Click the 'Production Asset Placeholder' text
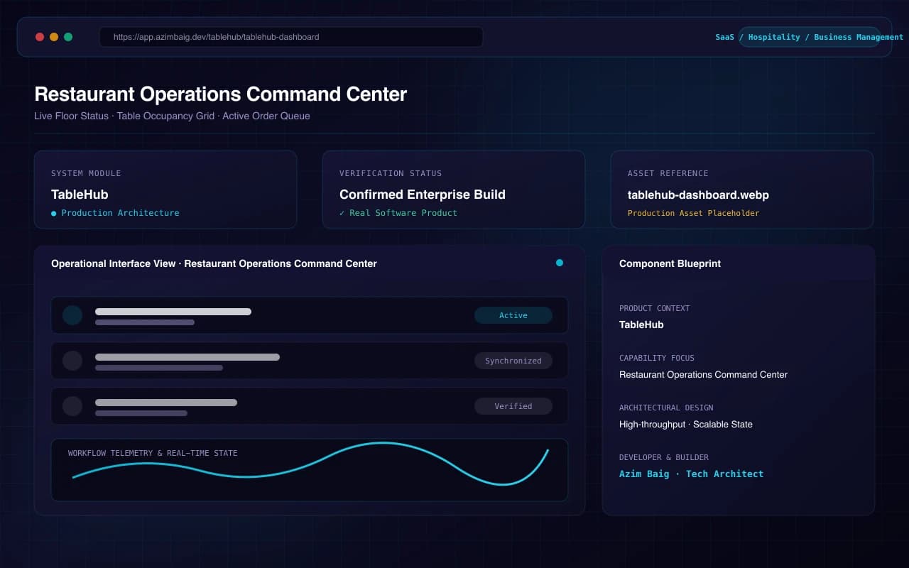 (x=694, y=213)
